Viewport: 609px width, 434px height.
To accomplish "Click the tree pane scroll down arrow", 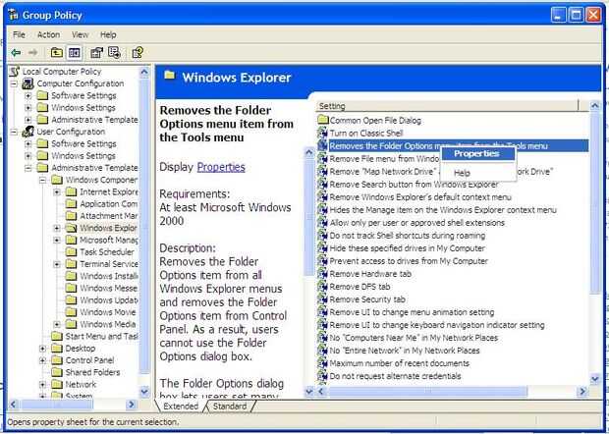I will click(x=144, y=392).
